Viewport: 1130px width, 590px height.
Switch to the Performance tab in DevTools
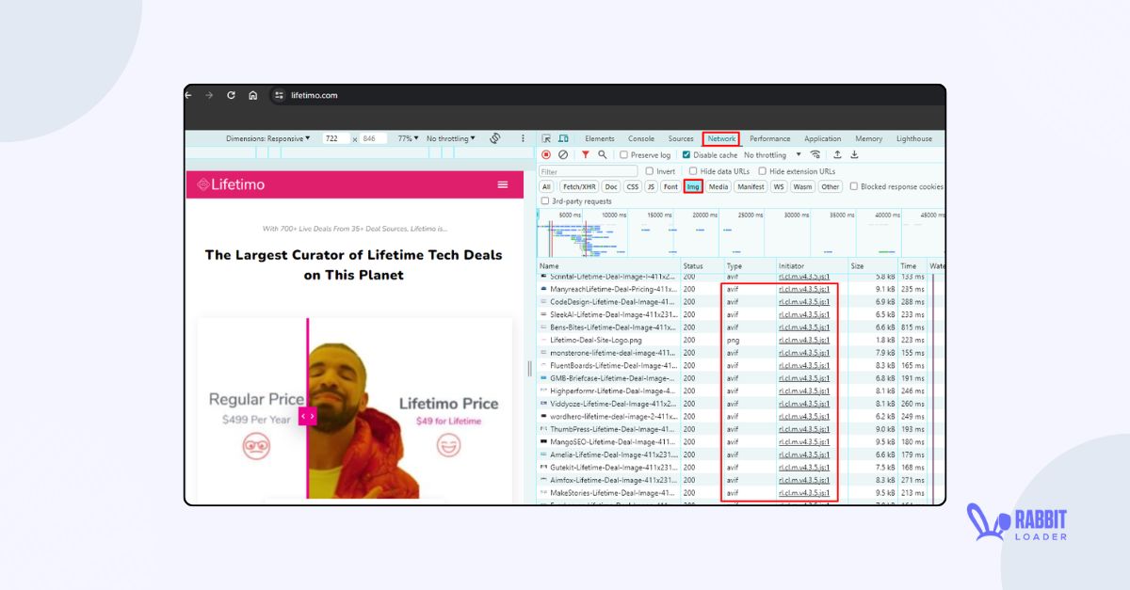click(769, 138)
